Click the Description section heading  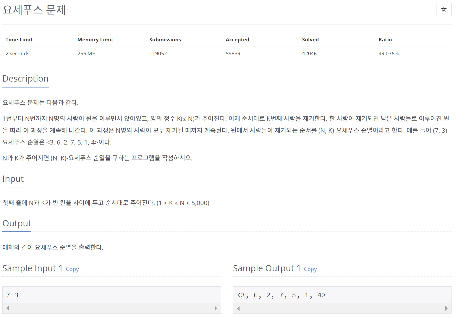point(25,79)
